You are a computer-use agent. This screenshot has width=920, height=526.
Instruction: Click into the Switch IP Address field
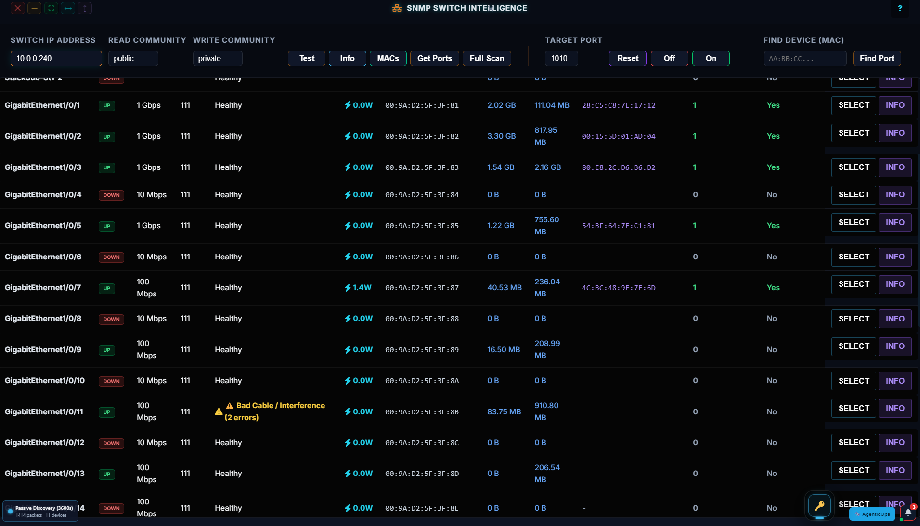tap(56, 58)
